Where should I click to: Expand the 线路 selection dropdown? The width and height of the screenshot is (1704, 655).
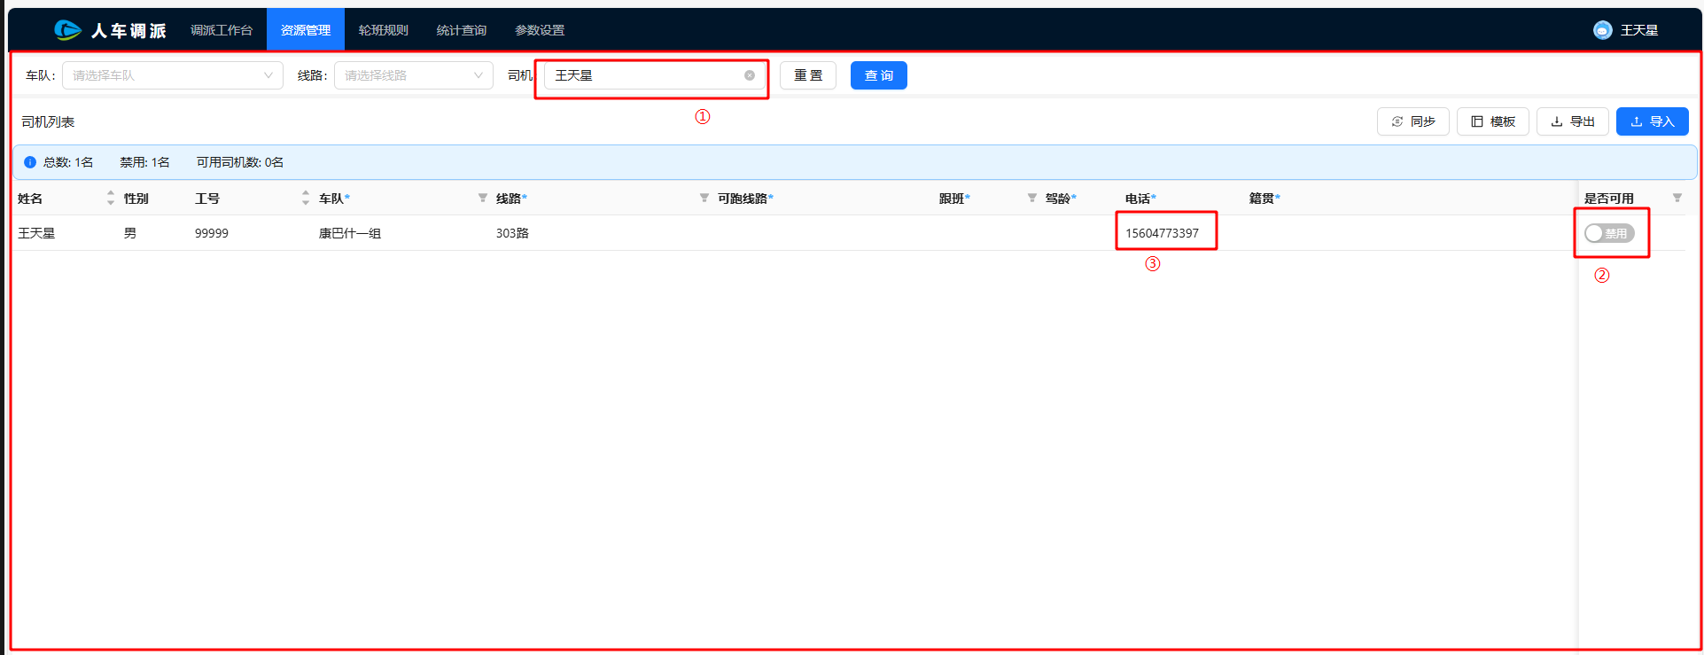pyautogui.click(x=413, y=75)
